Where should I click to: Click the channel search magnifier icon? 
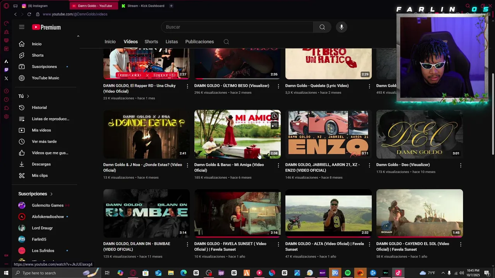pos(226,42)
